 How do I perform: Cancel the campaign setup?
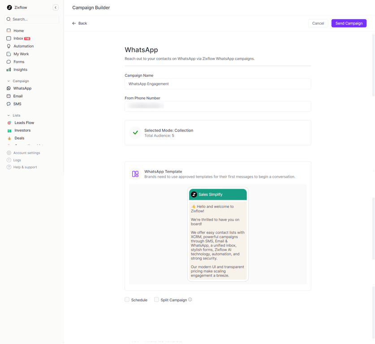(318, 23)
